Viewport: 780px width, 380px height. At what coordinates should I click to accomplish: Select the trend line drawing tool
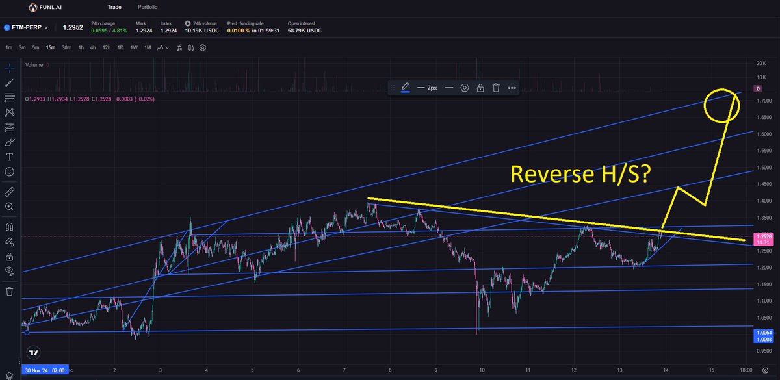(9, 82)
